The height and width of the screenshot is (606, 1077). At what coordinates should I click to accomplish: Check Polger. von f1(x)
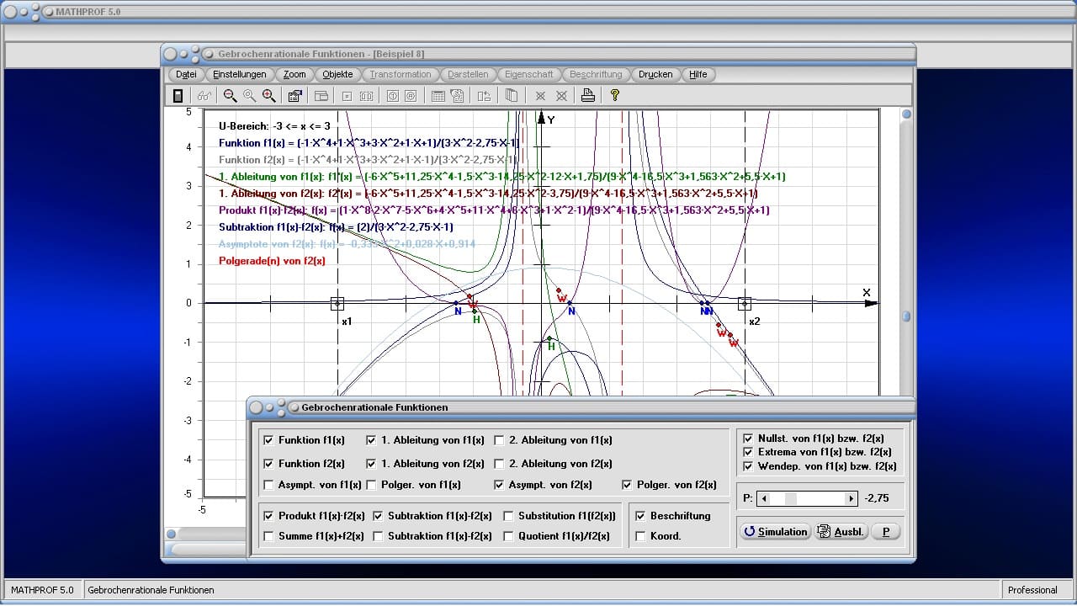372,485
